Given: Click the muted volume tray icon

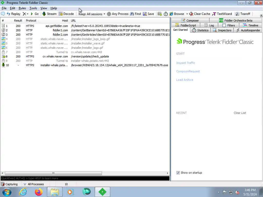Looking at the screenshot, I should point(237,192).
